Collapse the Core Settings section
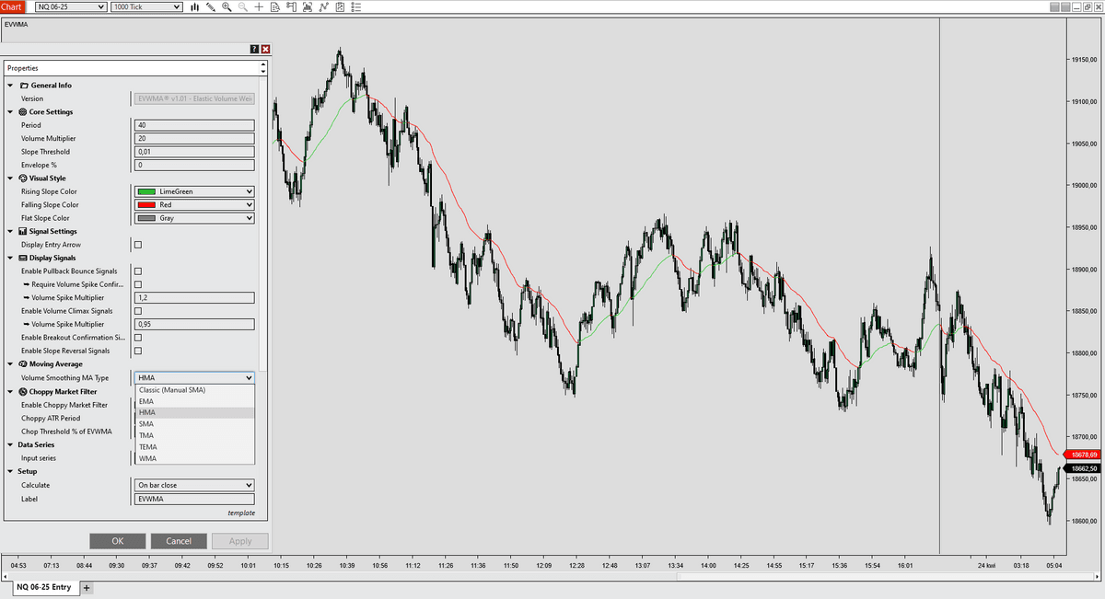This screenshot has width=1105, height=599. click(x=10, y=112)
